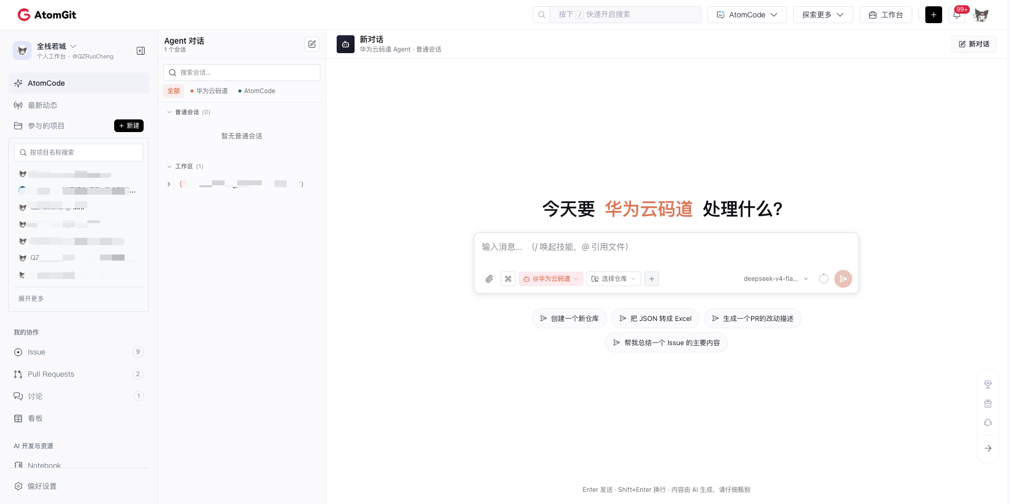1010x504 pixels.
Task: Open the 选择仓库 repository dropdown
Action: 614,279
